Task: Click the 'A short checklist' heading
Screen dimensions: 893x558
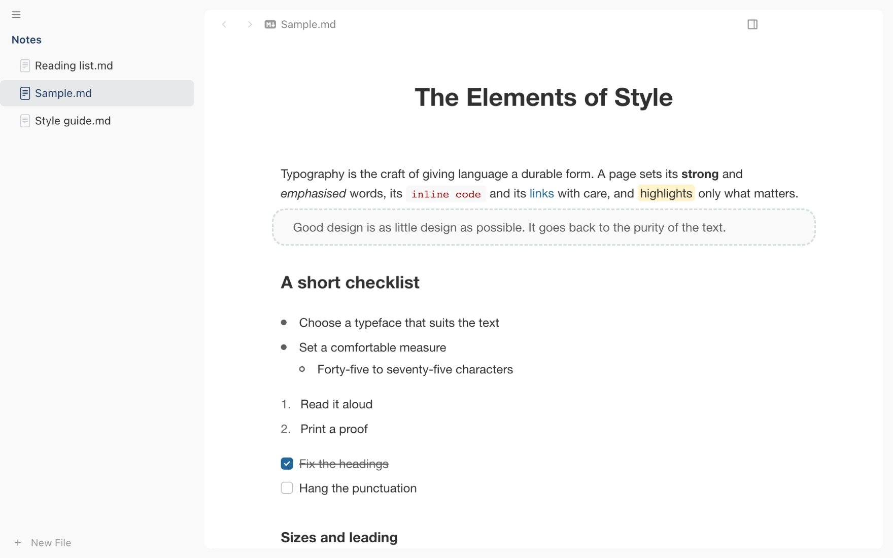Action: click(x=350, y=283)
